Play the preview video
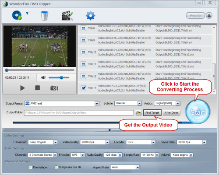Viewport: 219px width, 175px height. (x=22, y=88)
